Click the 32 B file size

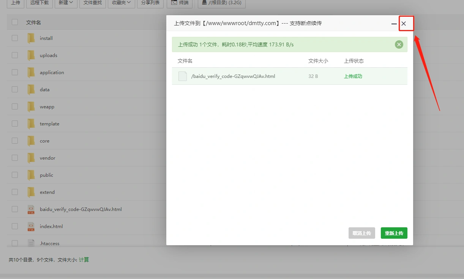coord(313,76)
